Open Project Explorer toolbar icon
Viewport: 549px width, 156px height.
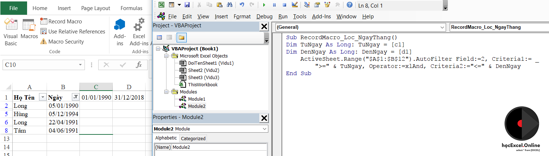tap(307, 5)
